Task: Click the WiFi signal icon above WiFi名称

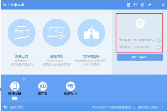Action: 140,24
